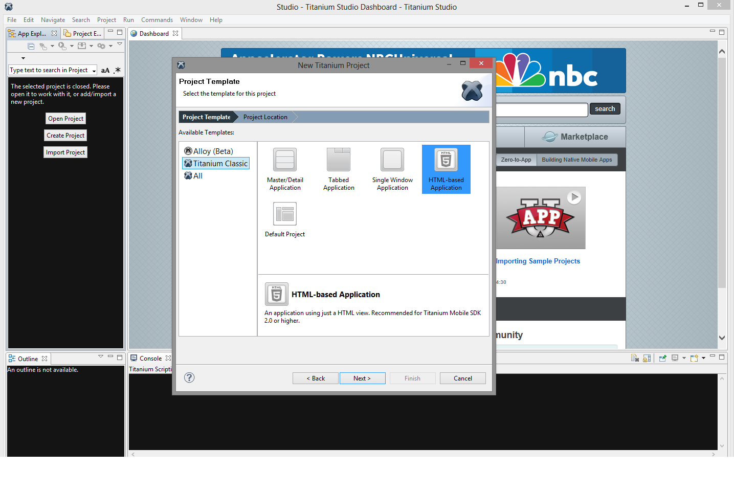Click the NBC peacock logo banner
This screenshot has width=734, height=491.
click(550, 71)
